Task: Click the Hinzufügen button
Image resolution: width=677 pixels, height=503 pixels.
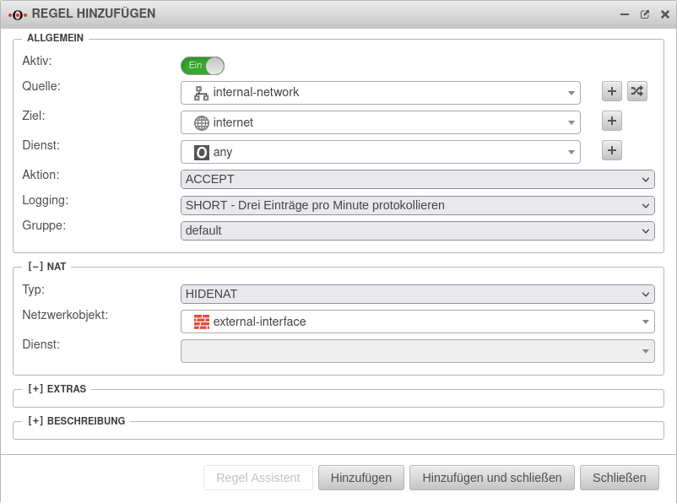Action: coord(361,477)
